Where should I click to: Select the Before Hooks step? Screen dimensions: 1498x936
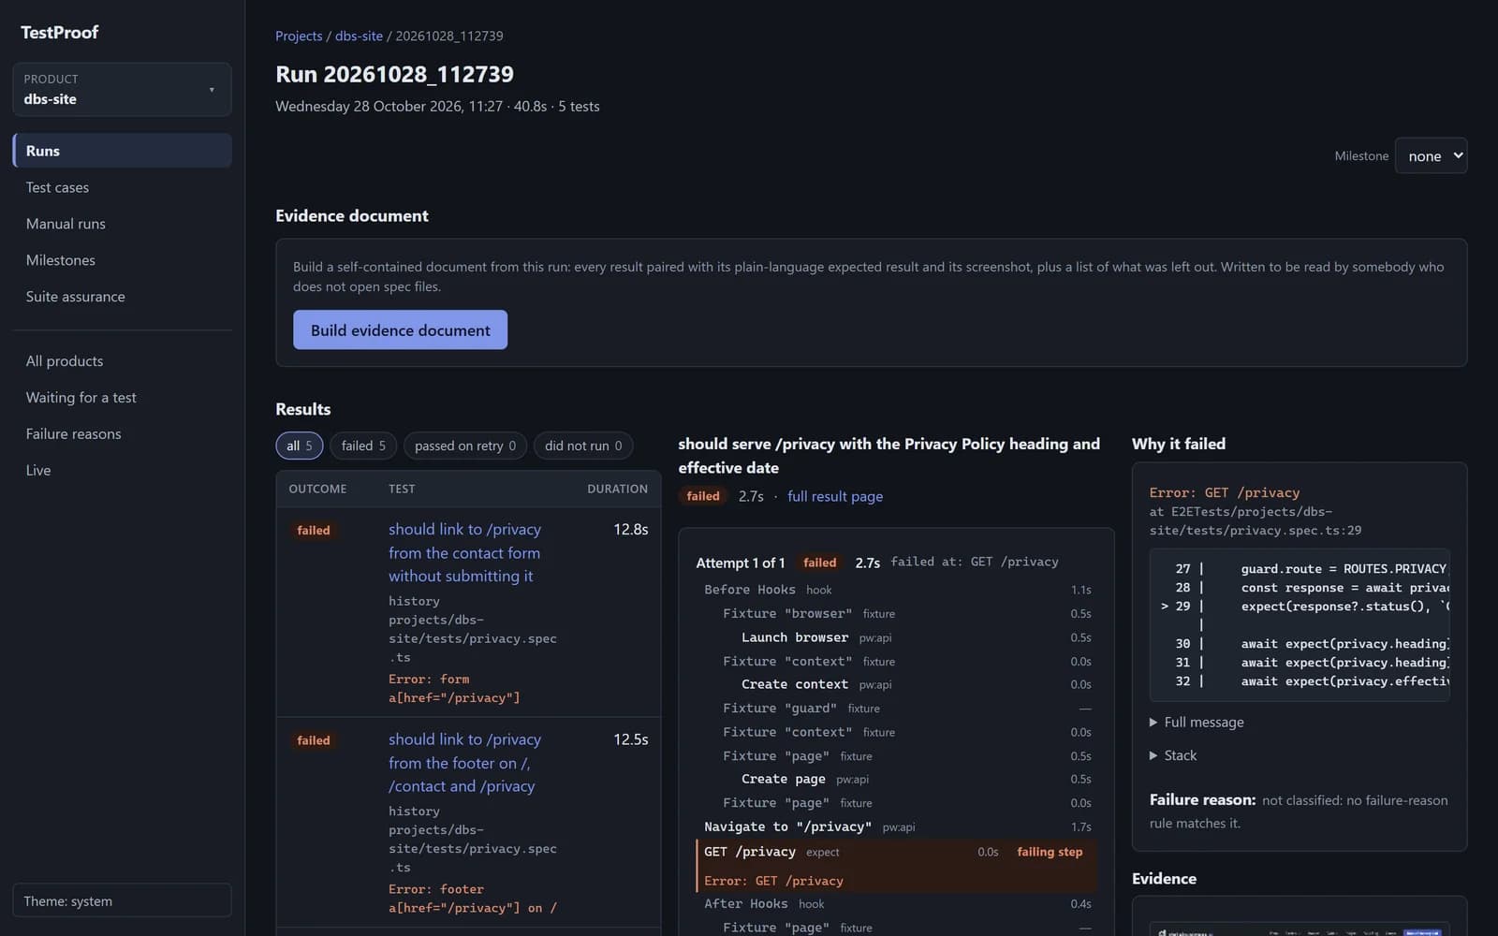click(x=896, y=590)
